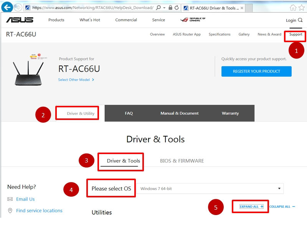The image size is (307, 225).
Task: Click the browser address URL field
Action: (x=93, y=8)
